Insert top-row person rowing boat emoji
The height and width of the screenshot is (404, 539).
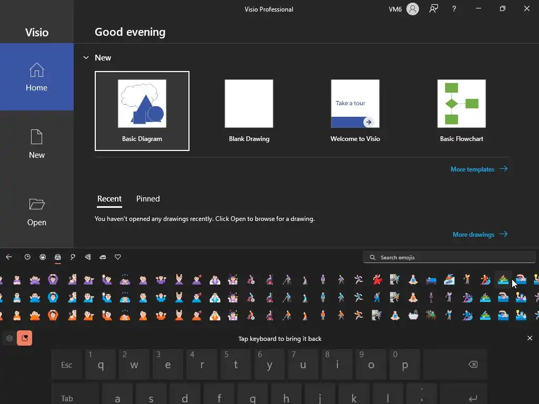point(503,280)
